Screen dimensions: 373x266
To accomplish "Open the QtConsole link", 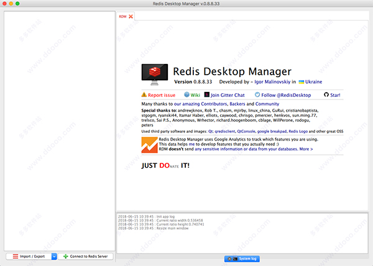I will coord(246,131).
